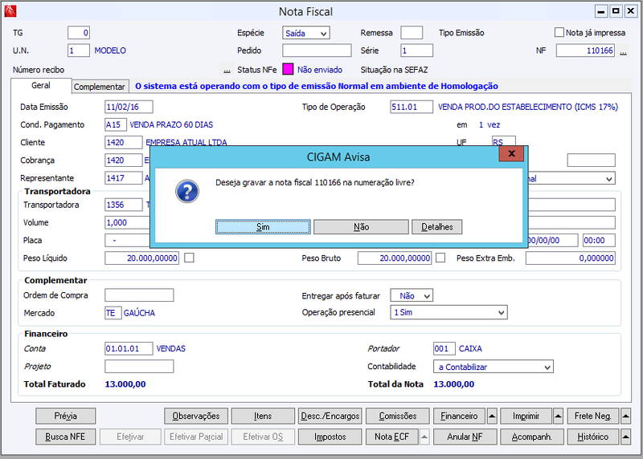Expand the Contabilidade dropdown
Image resolution: width=643 pixels, height=459 pixels.
[494, 367]
